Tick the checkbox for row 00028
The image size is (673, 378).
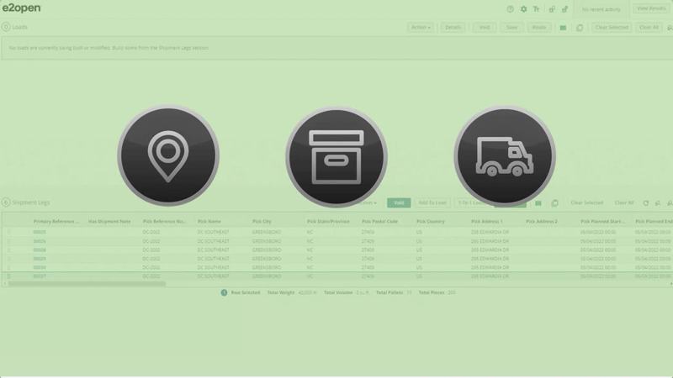pyautogui.click(x=9, y=249)
